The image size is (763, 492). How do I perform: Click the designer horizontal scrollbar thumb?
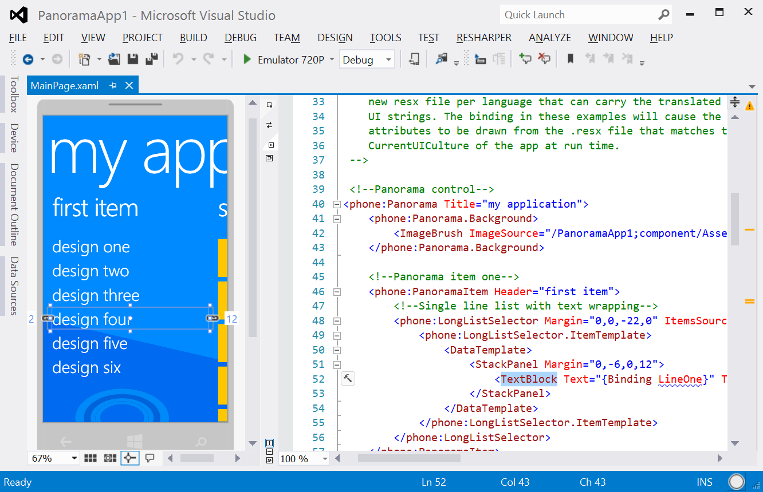click(197, 458)
